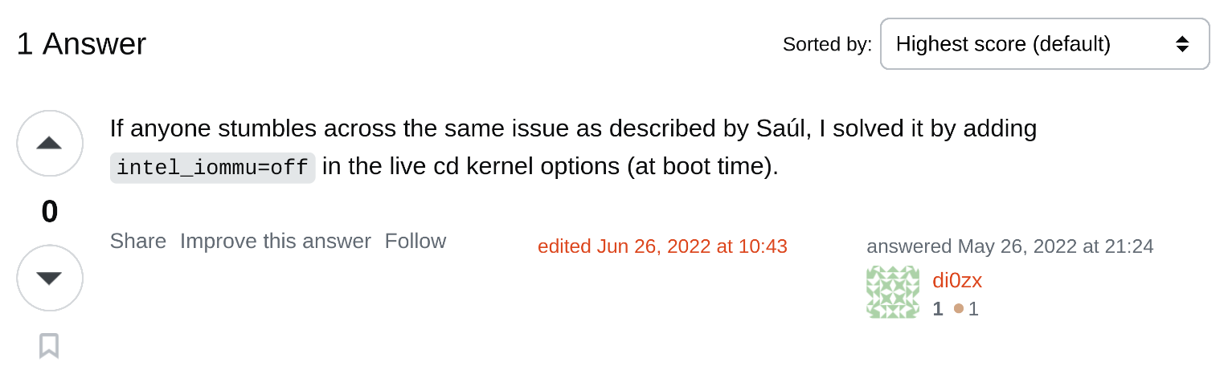Open the Highest score sort dropdown
Image resolution: width=1224 pixels, height=370 pixels.
coord(1044,44)
